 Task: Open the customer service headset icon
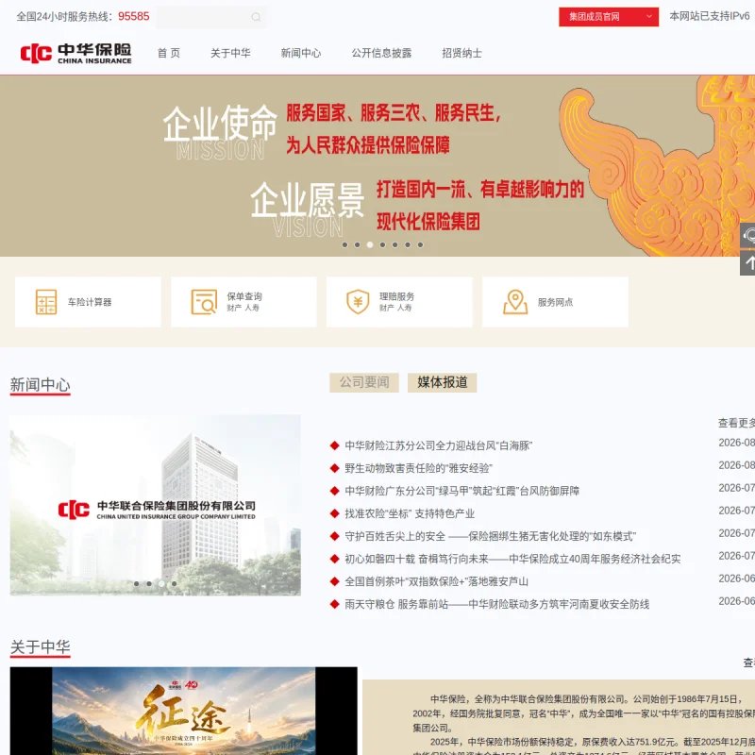[x=747, y=236]
